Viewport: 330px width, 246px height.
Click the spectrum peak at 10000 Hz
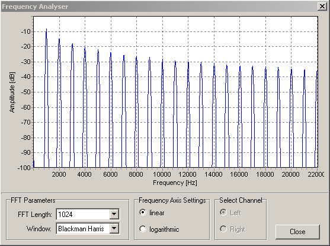(162, 60)
